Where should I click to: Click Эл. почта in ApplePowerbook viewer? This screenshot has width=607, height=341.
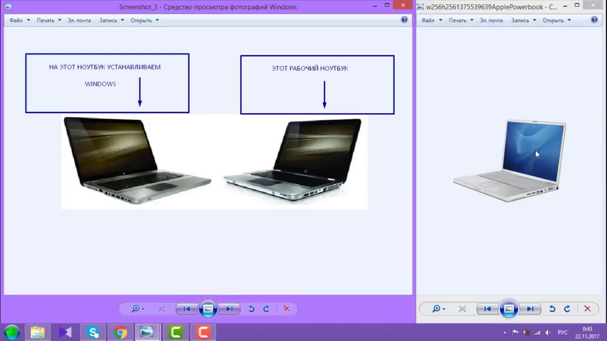491,20
